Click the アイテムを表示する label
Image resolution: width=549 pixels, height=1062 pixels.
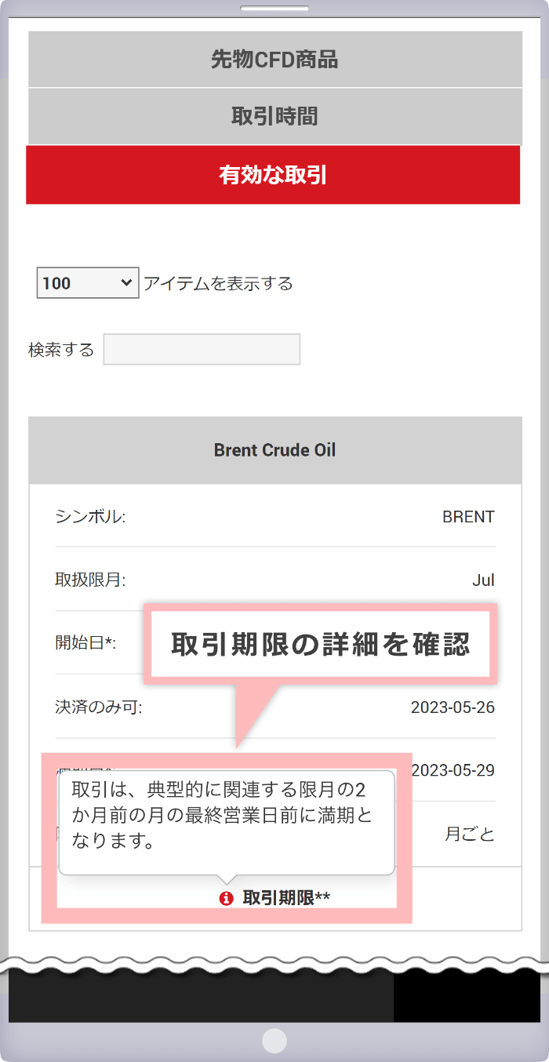[218, 284]
